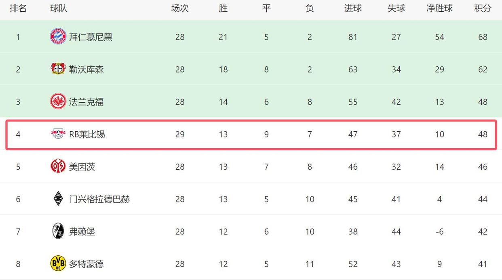Click the Bayern Munich club logo
This screenshot has height=280, width=502.
(x=58, y=37)
